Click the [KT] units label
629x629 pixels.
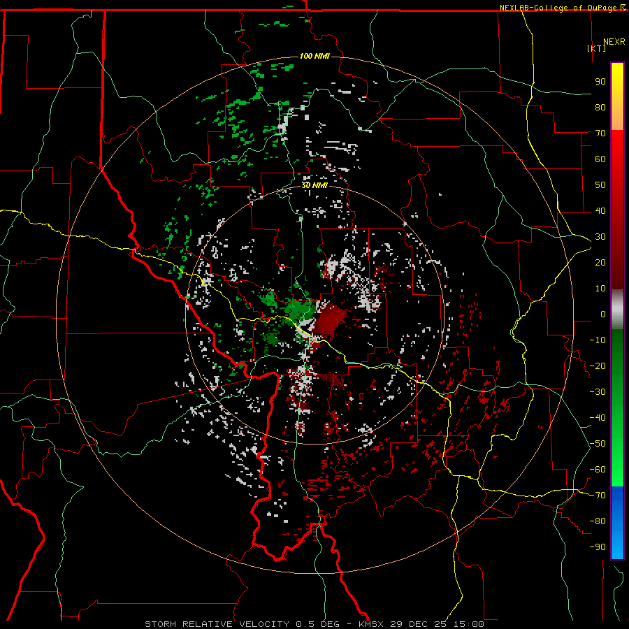click(x=597, y=48)
